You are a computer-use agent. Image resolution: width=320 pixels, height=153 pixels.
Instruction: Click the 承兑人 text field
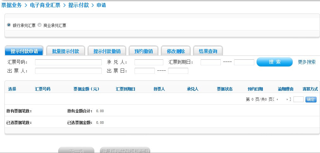point(149,62)
